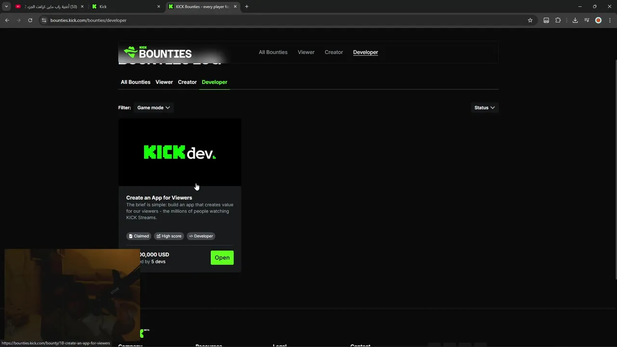Screen dimensions: 617x347
Task: Click the Developer tag on the card
Action: point(201,236)
